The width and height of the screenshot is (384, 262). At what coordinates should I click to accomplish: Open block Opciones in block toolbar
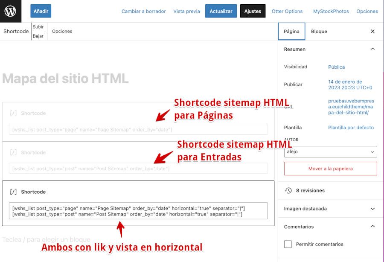click(x=62, y=31)
